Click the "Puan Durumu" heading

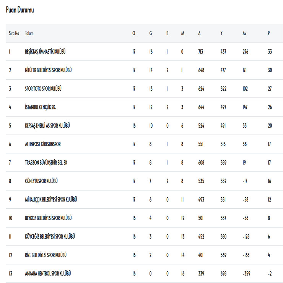coord(20,10)
